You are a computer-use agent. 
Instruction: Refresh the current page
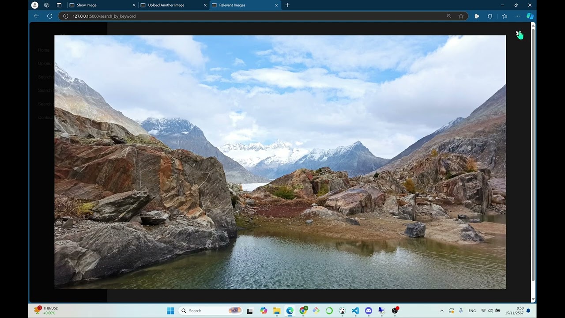[x=49, y=16]
